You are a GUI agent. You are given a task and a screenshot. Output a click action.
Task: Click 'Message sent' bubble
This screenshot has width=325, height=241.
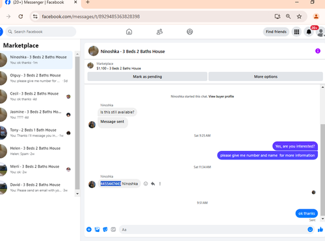pyautogui.click(x=112, y=122)
